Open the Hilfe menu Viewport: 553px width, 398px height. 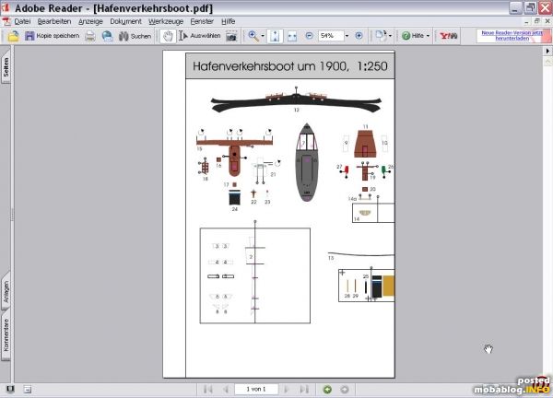pyautogui.click(x=229, y=21)
